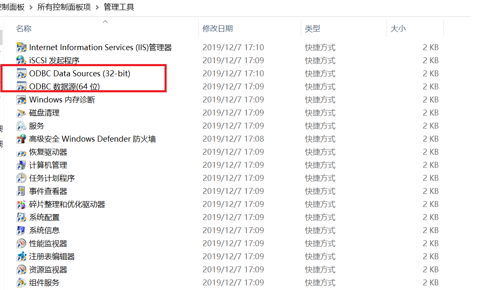Click the 事件查看器 icon
This screenshot has width=486, height=290.
point(22,191)
